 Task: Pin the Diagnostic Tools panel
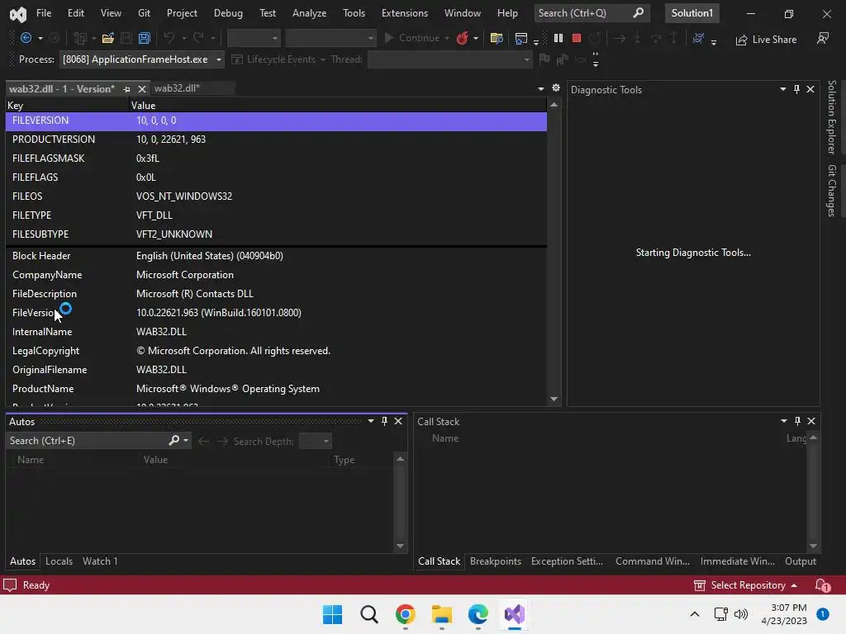(x=797, y=89)
